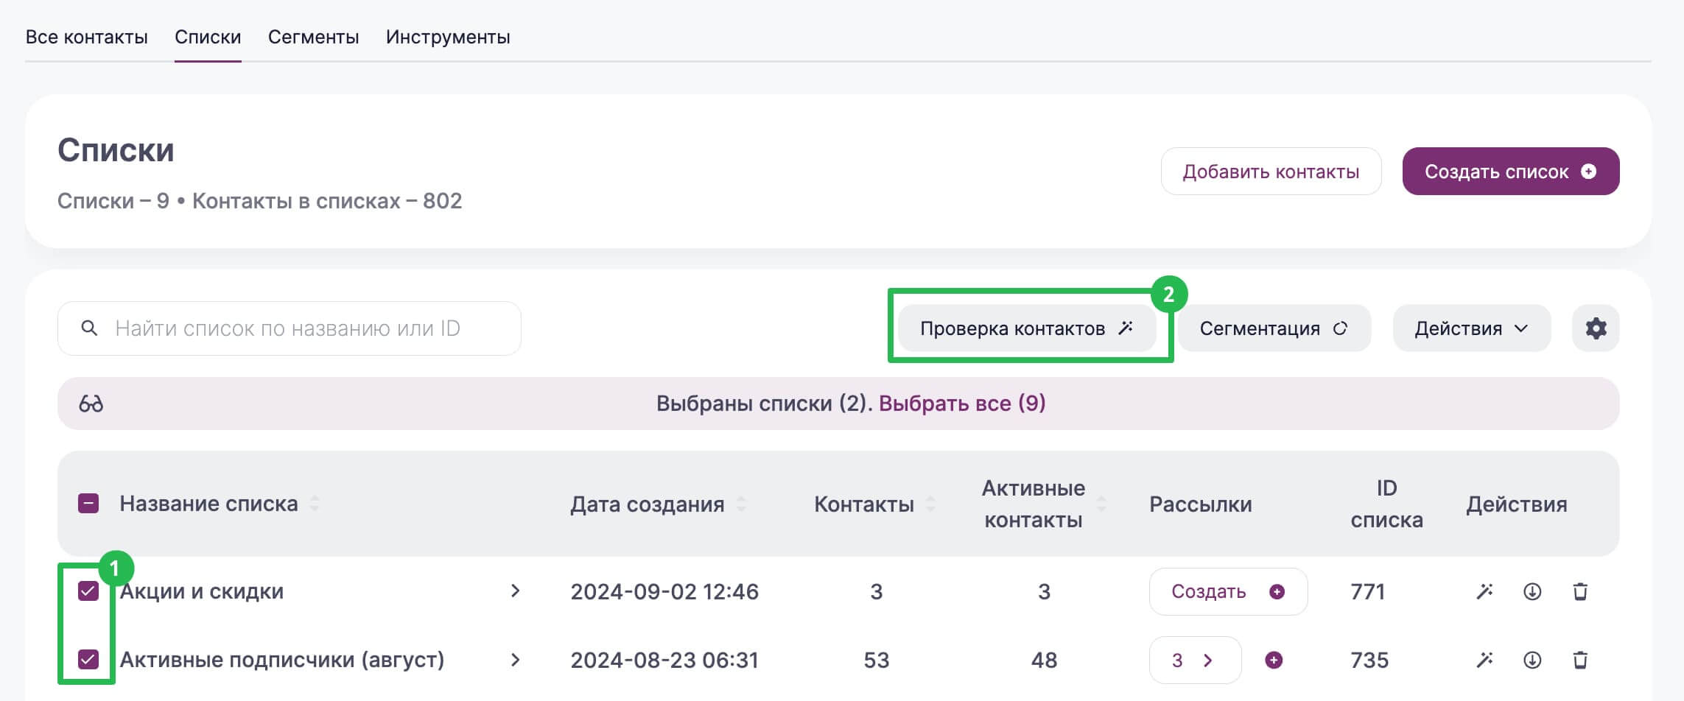1684x701 pixels.
Task: Click the glasses icon in selection banner
Action: coord(91,404)
